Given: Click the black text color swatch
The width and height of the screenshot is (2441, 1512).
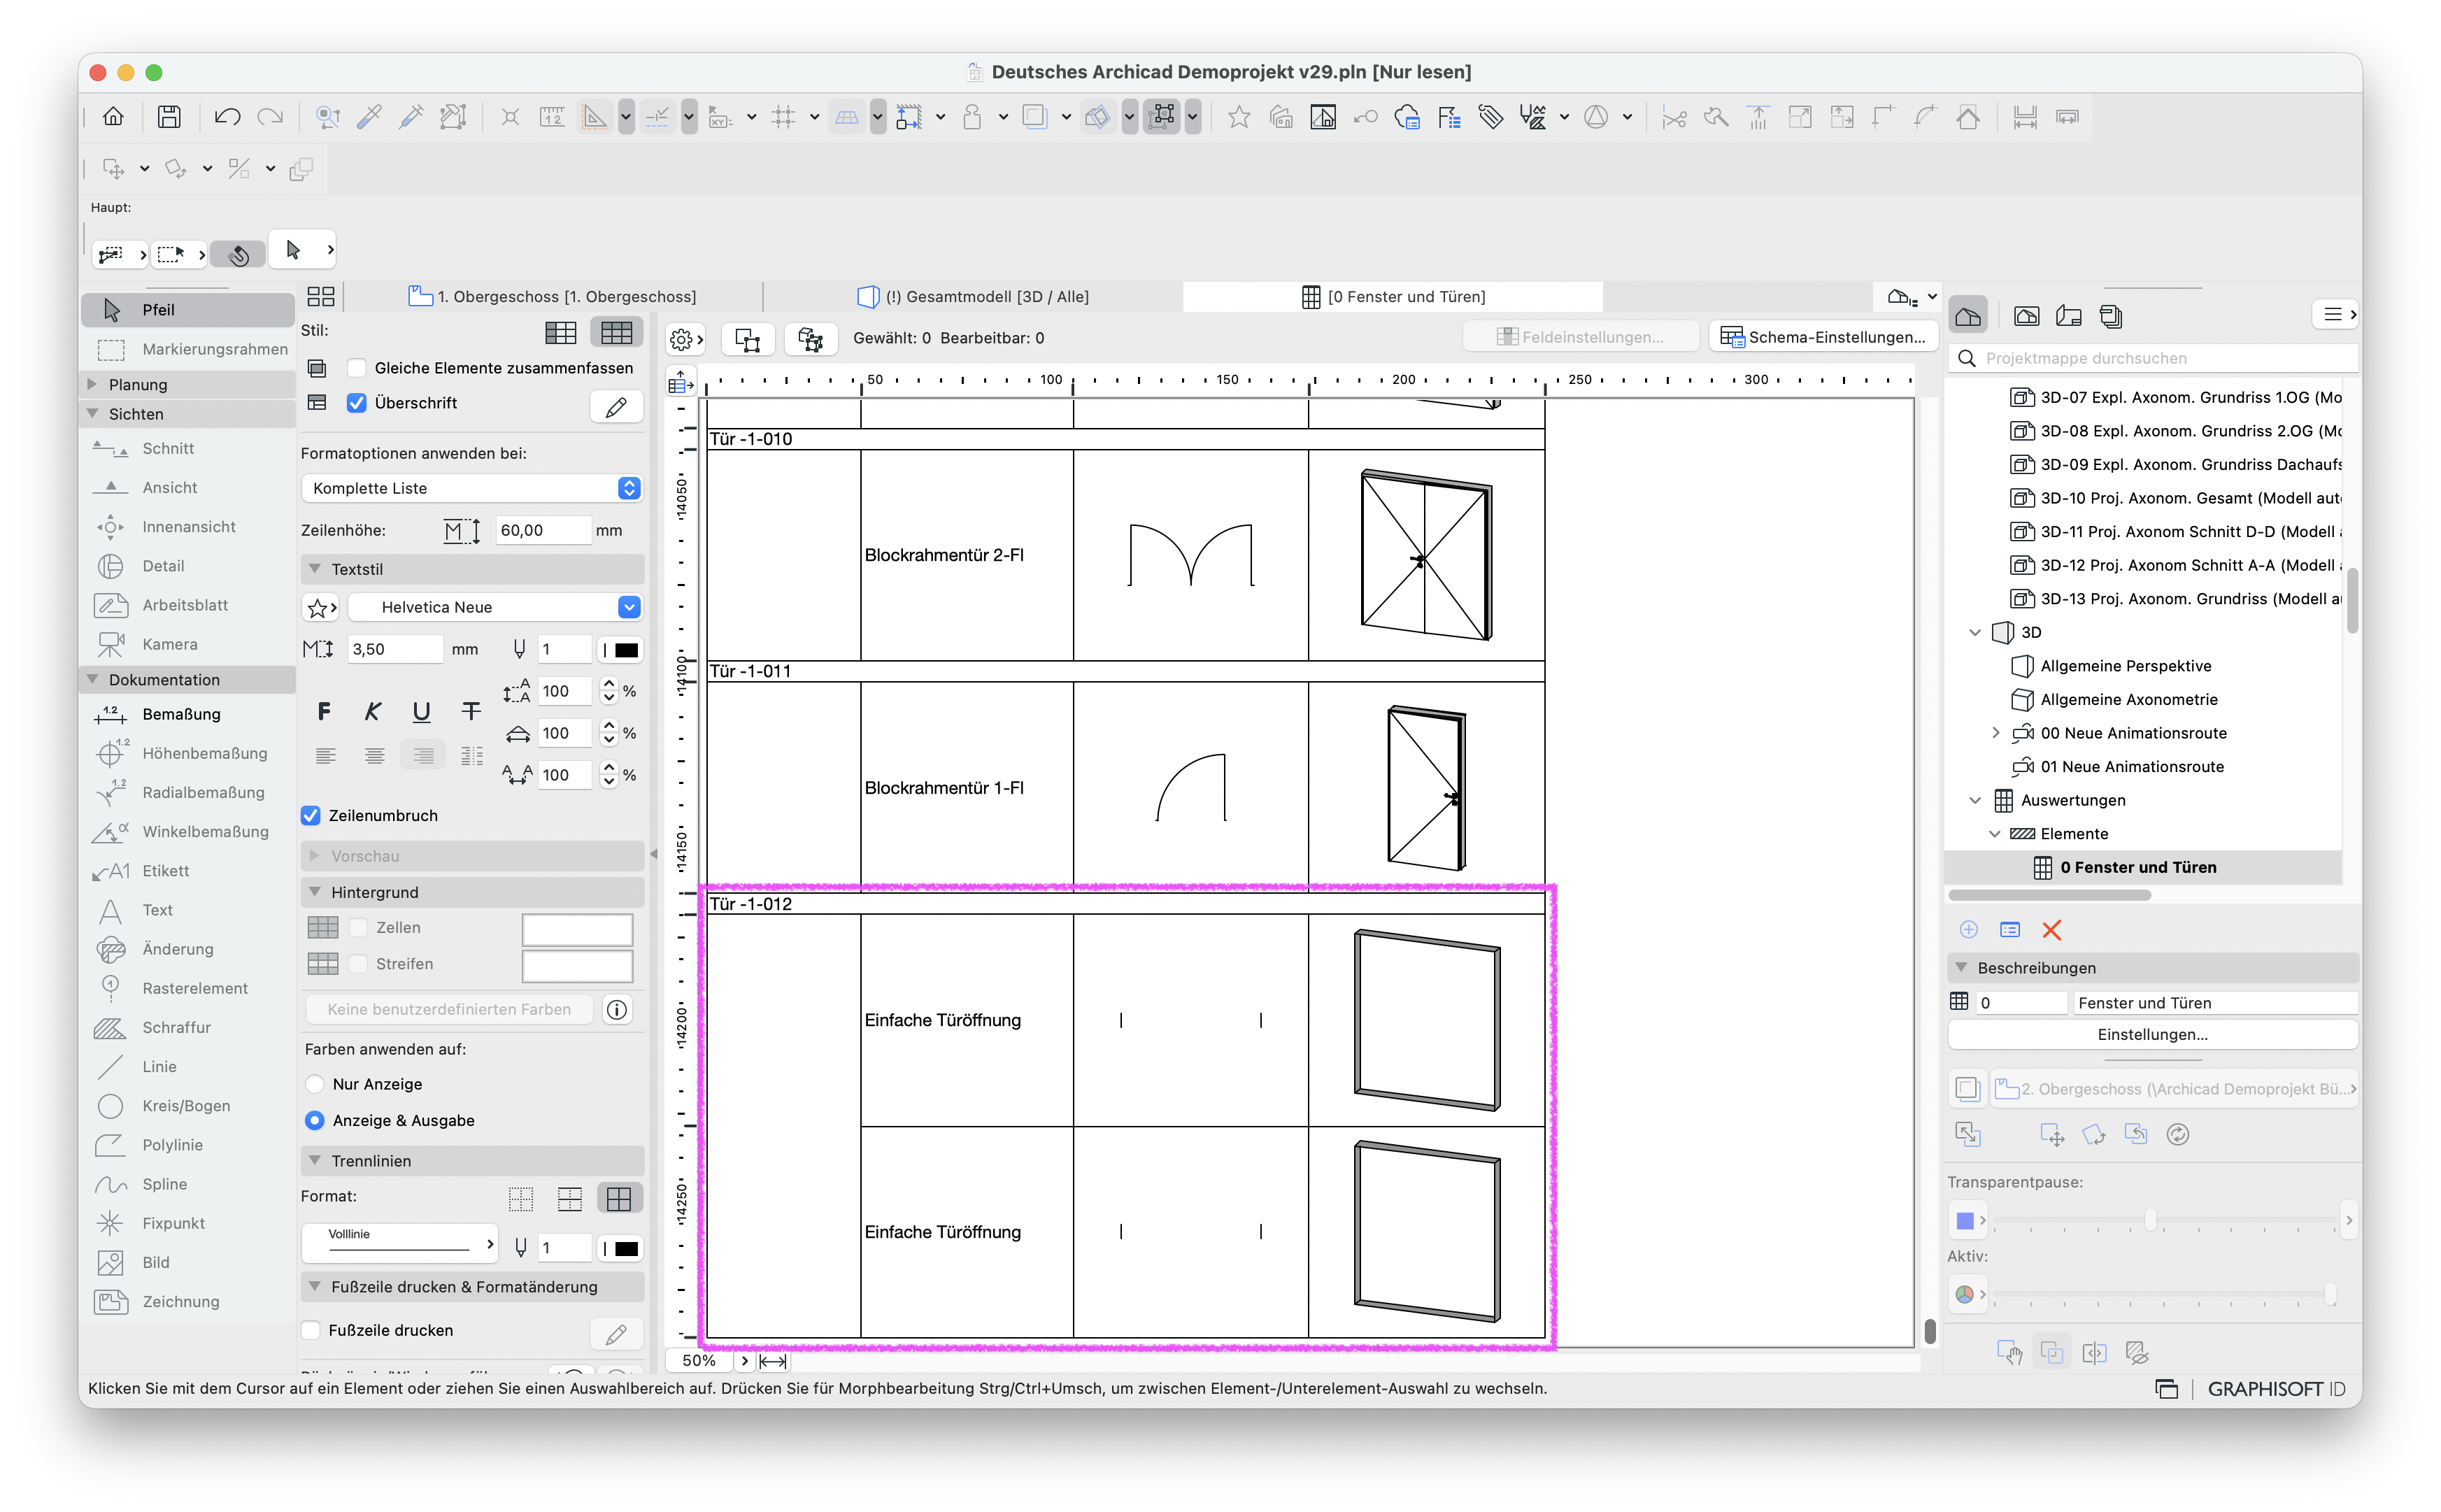Looking at the screenshot, I should click(x=626, y=650).
